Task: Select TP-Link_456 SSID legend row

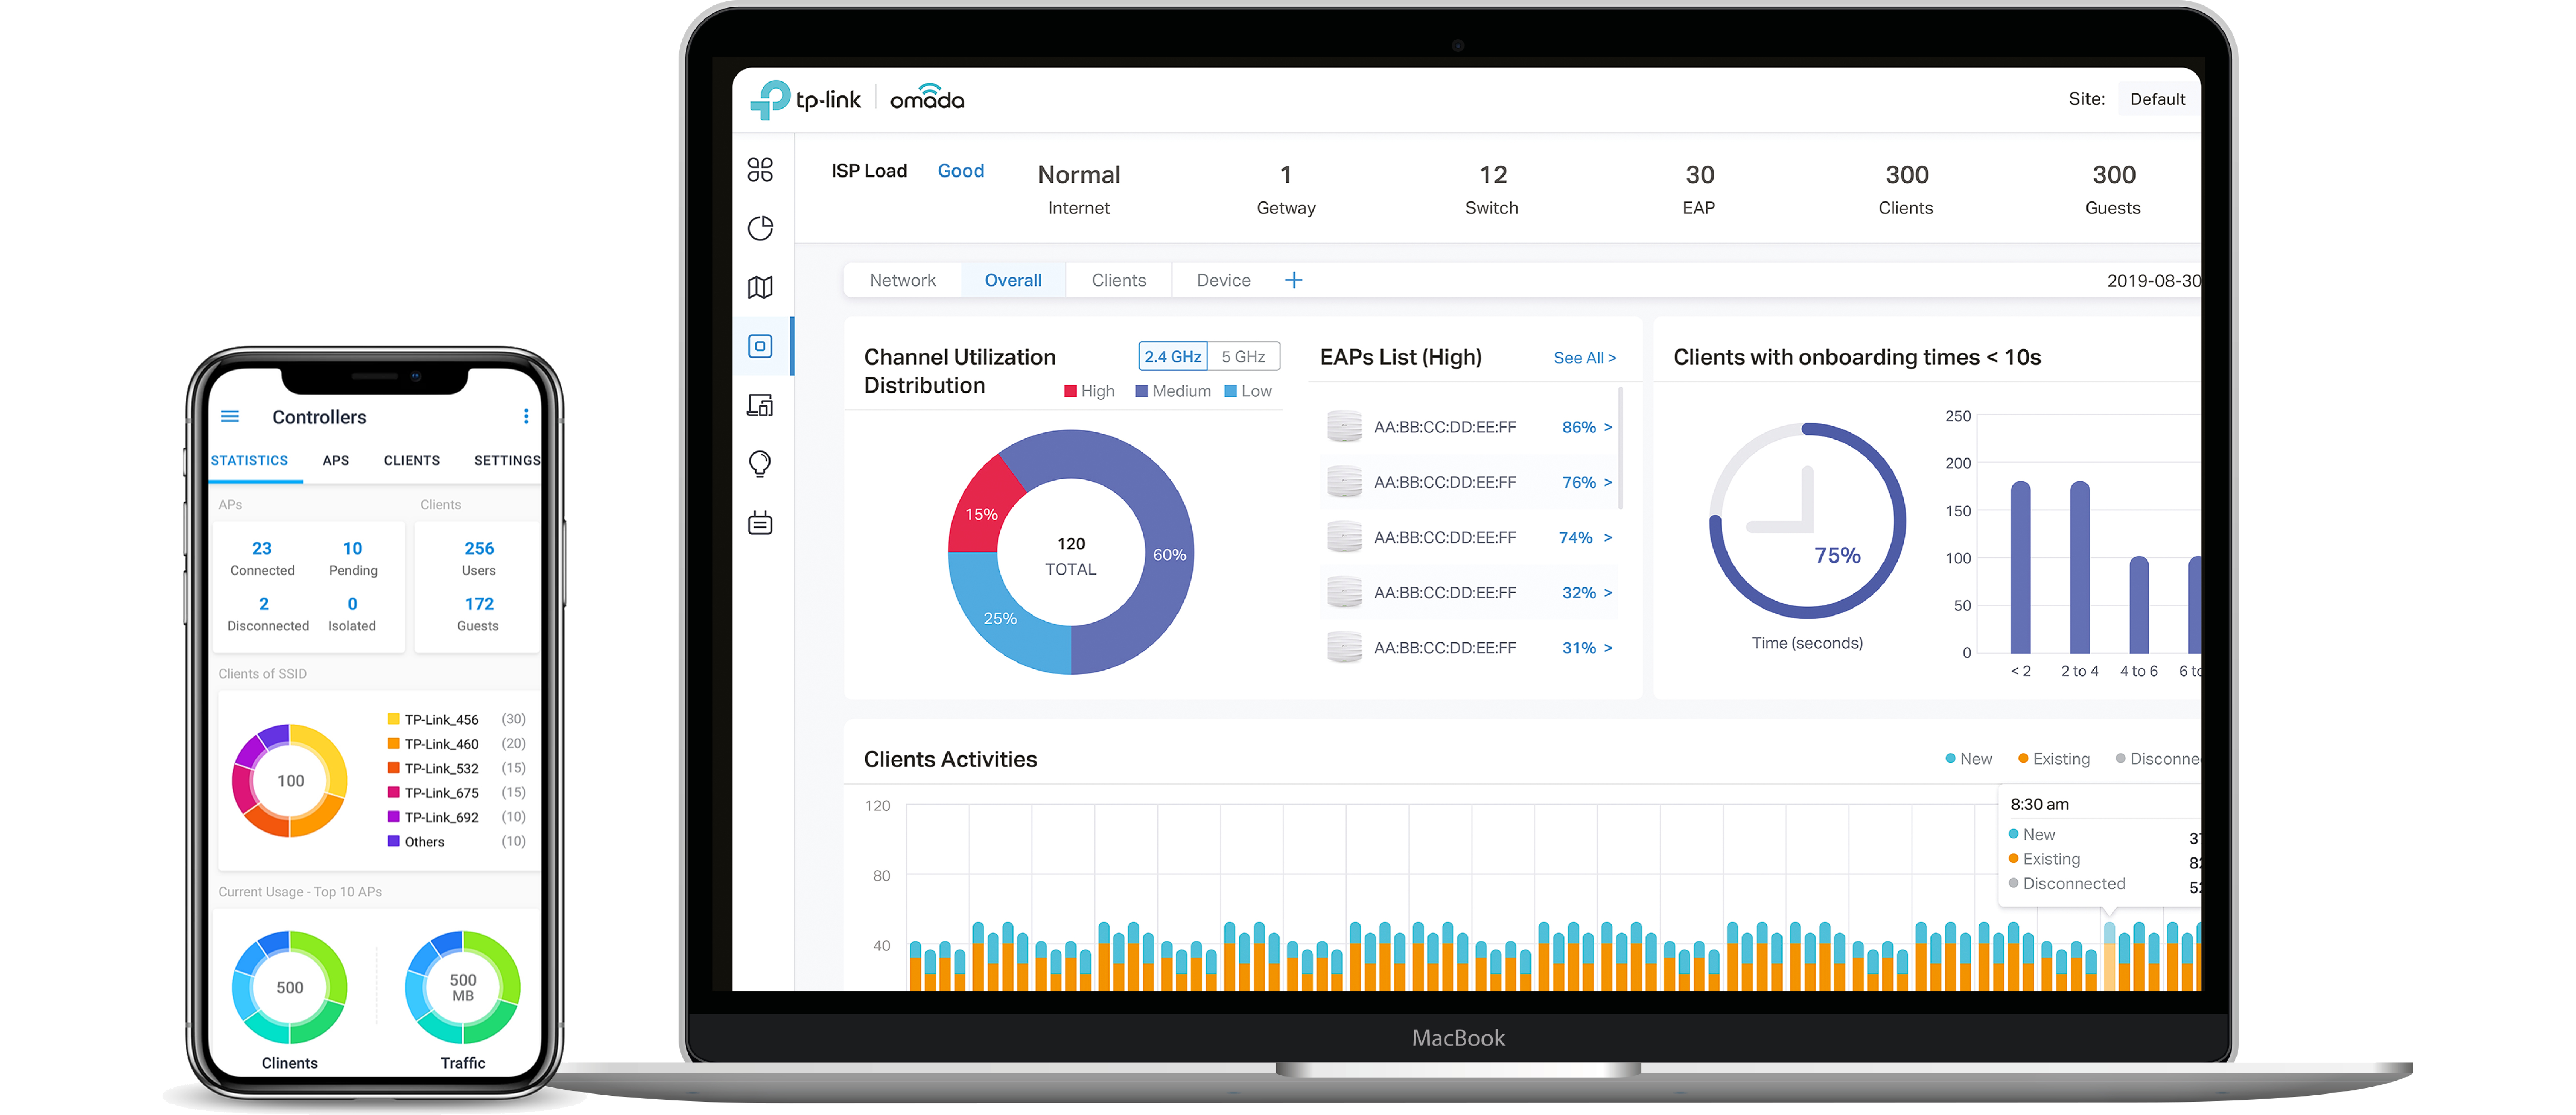Action: (x=456, y=719)
